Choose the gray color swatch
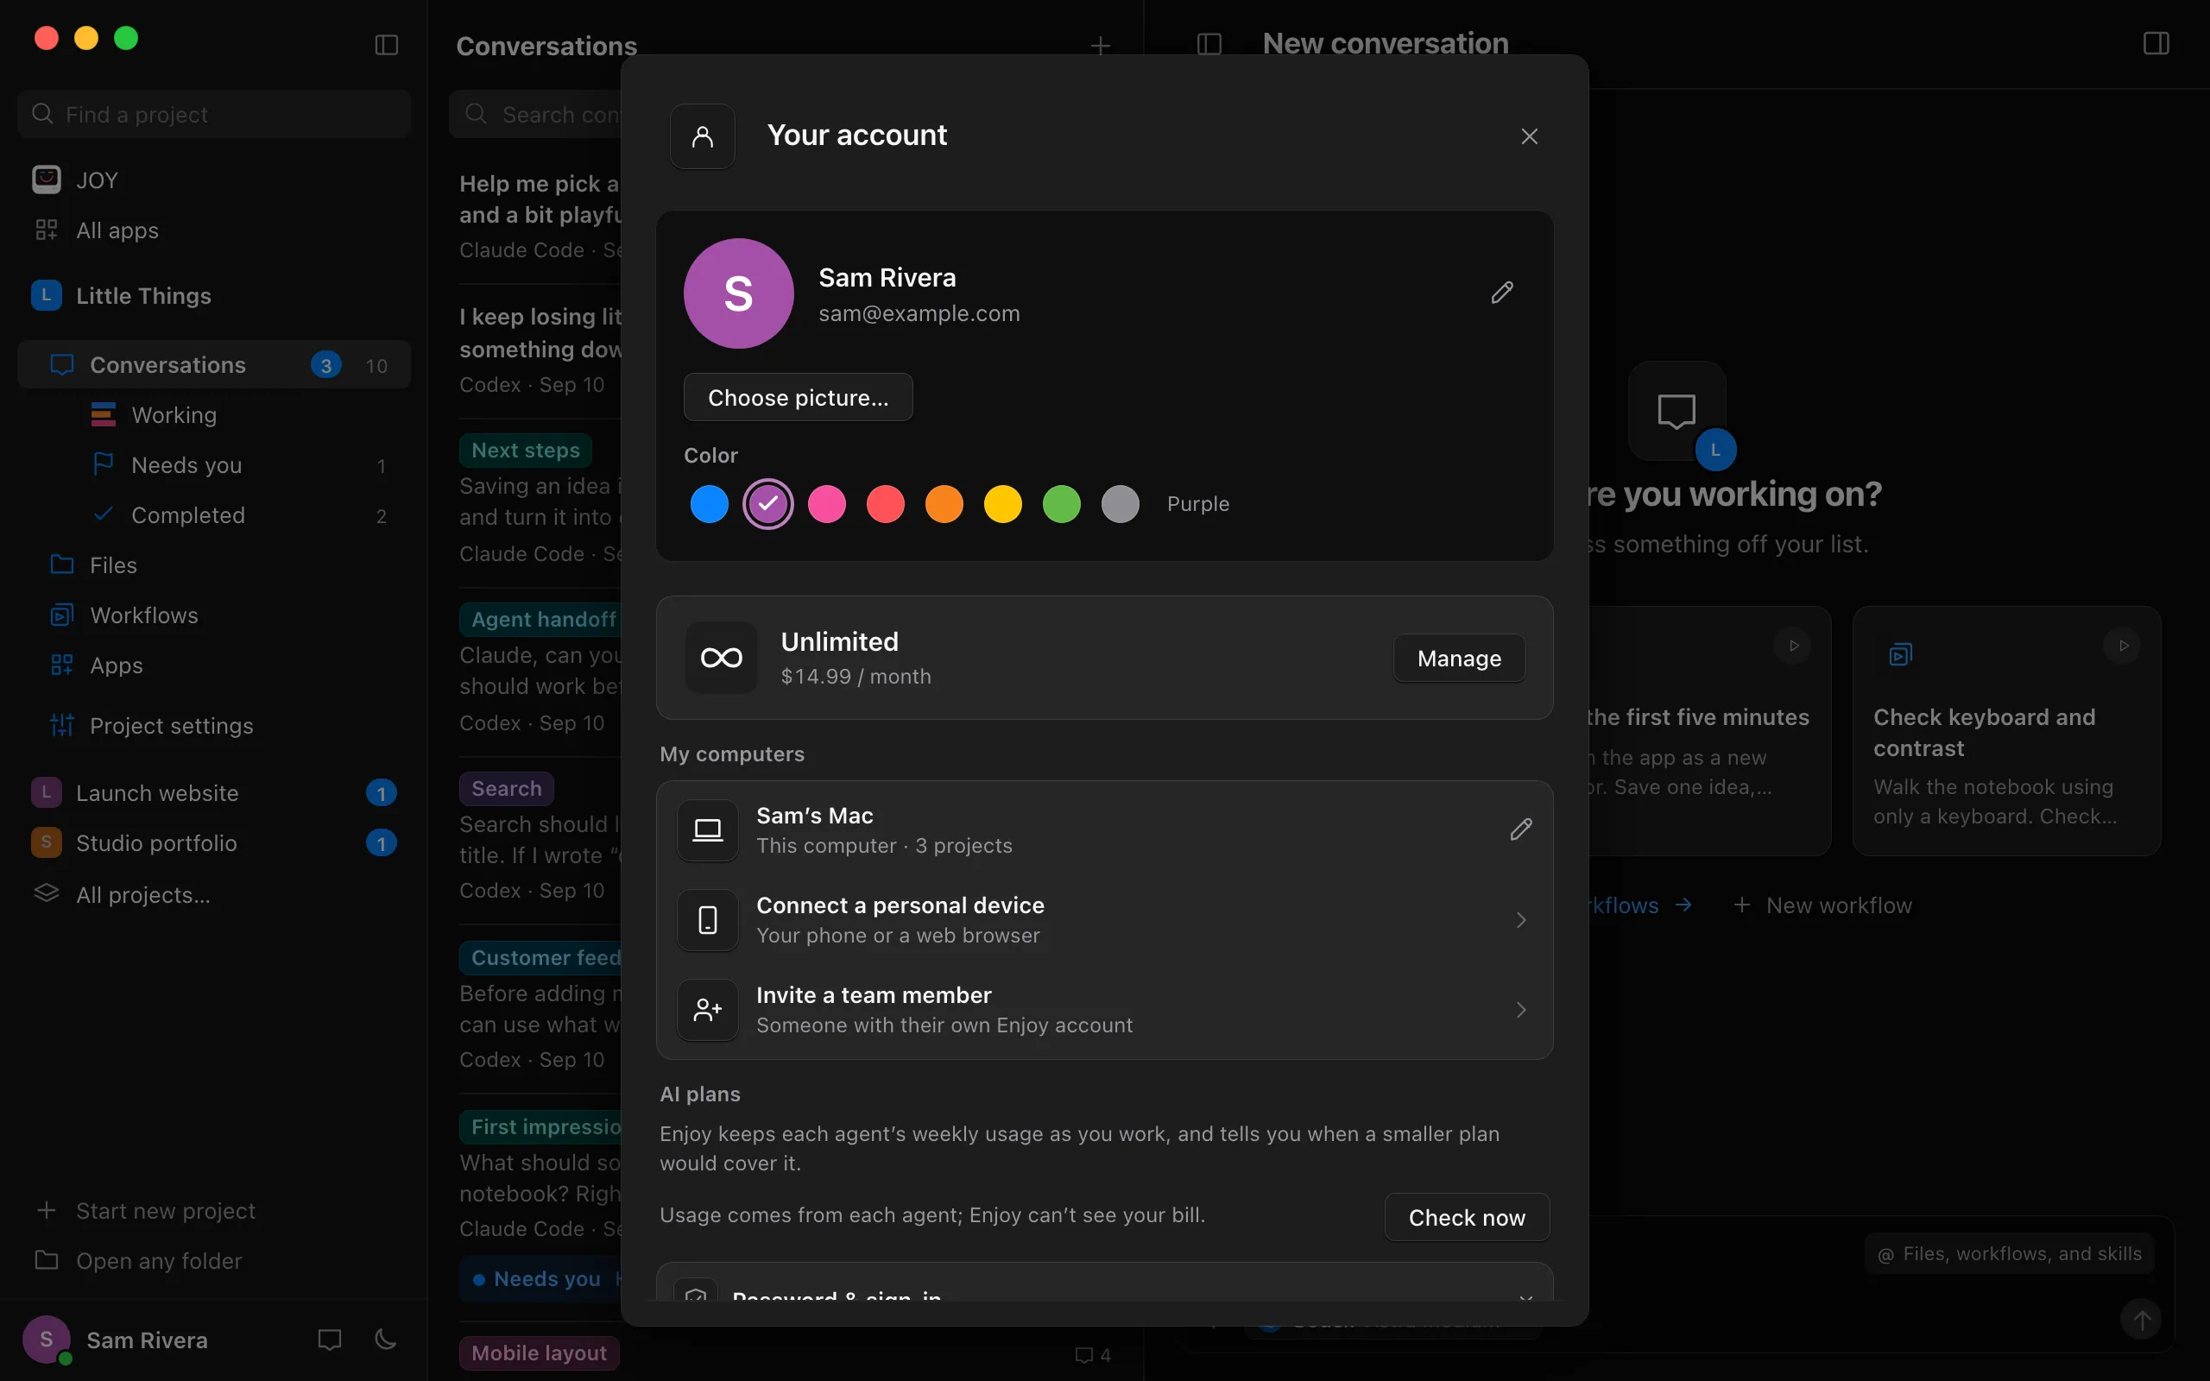This screenshot has height=1381, width=2210. coord(1121,504)
